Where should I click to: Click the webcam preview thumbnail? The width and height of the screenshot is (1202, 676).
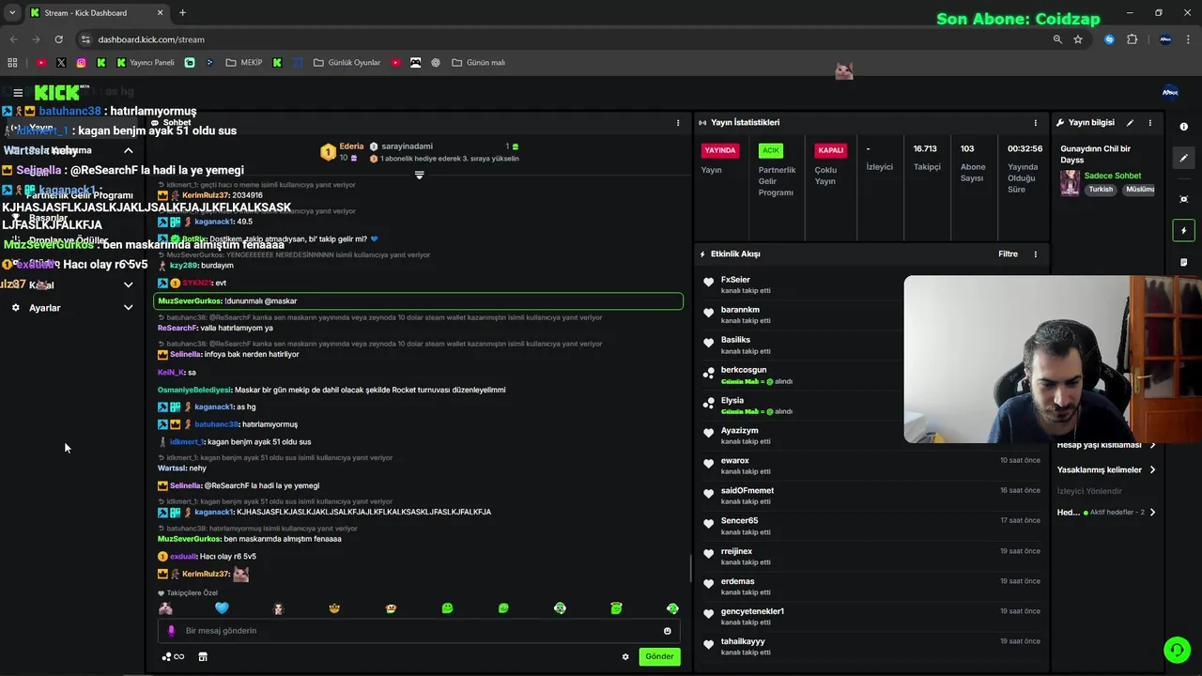point(1052,359)
